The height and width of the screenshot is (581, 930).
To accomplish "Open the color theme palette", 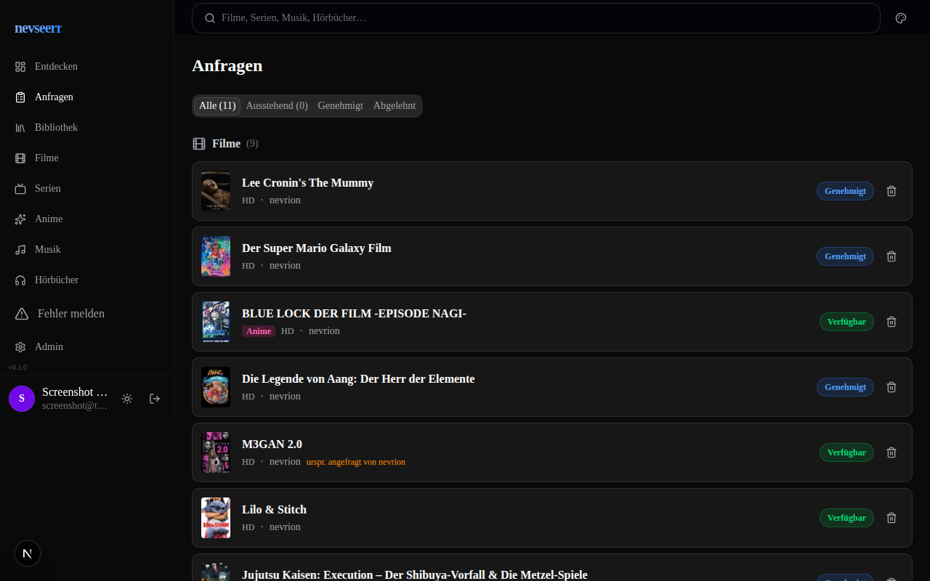I will tap(901, 18).
